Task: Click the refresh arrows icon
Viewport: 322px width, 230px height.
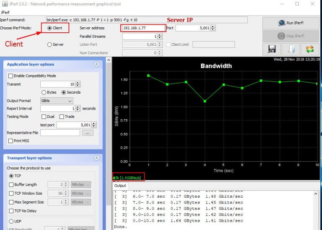Action: click(310, 50)
